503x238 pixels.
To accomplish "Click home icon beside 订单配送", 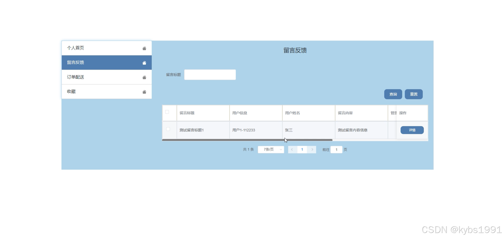I will tap(144, 77).
